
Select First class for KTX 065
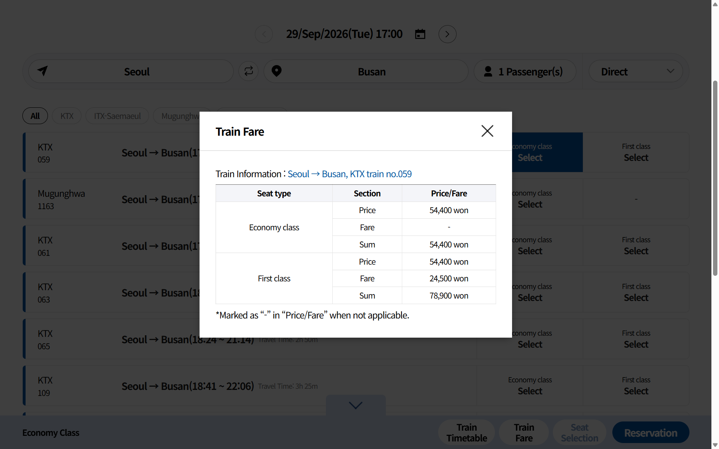(x=636, y=339)
